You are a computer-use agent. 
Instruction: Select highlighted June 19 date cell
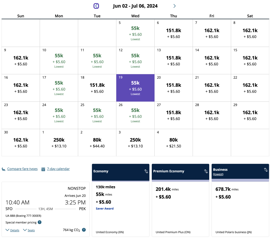135,88
